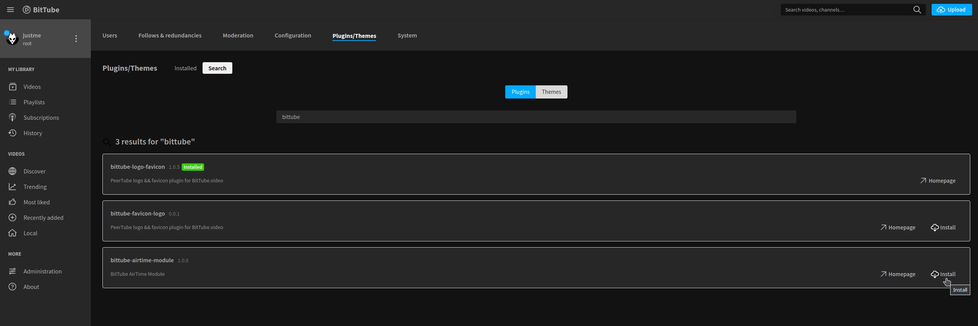Click the bittube-airtime-module plugin name
The height and width of the screenshot is (326, 978).
(142, 260)
